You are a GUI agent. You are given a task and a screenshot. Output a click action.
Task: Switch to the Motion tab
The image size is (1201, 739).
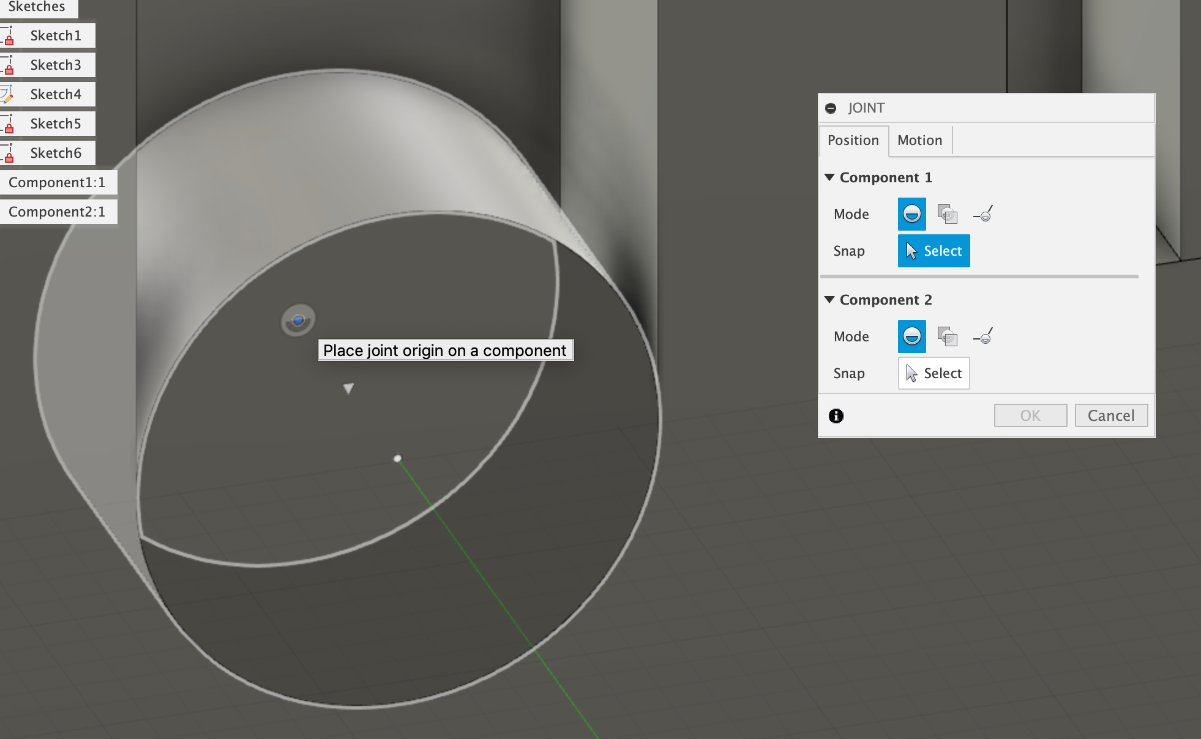[919, 141]
